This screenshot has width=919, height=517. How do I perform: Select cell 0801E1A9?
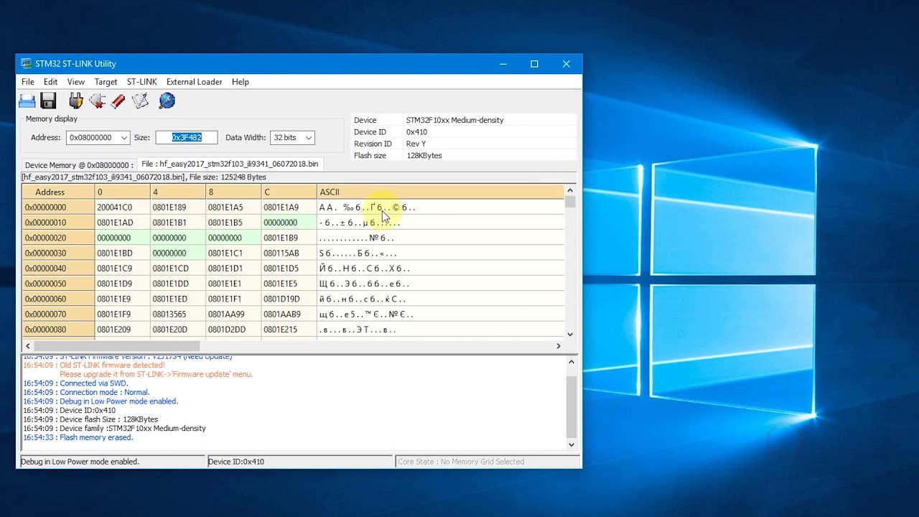coord(289,208)
